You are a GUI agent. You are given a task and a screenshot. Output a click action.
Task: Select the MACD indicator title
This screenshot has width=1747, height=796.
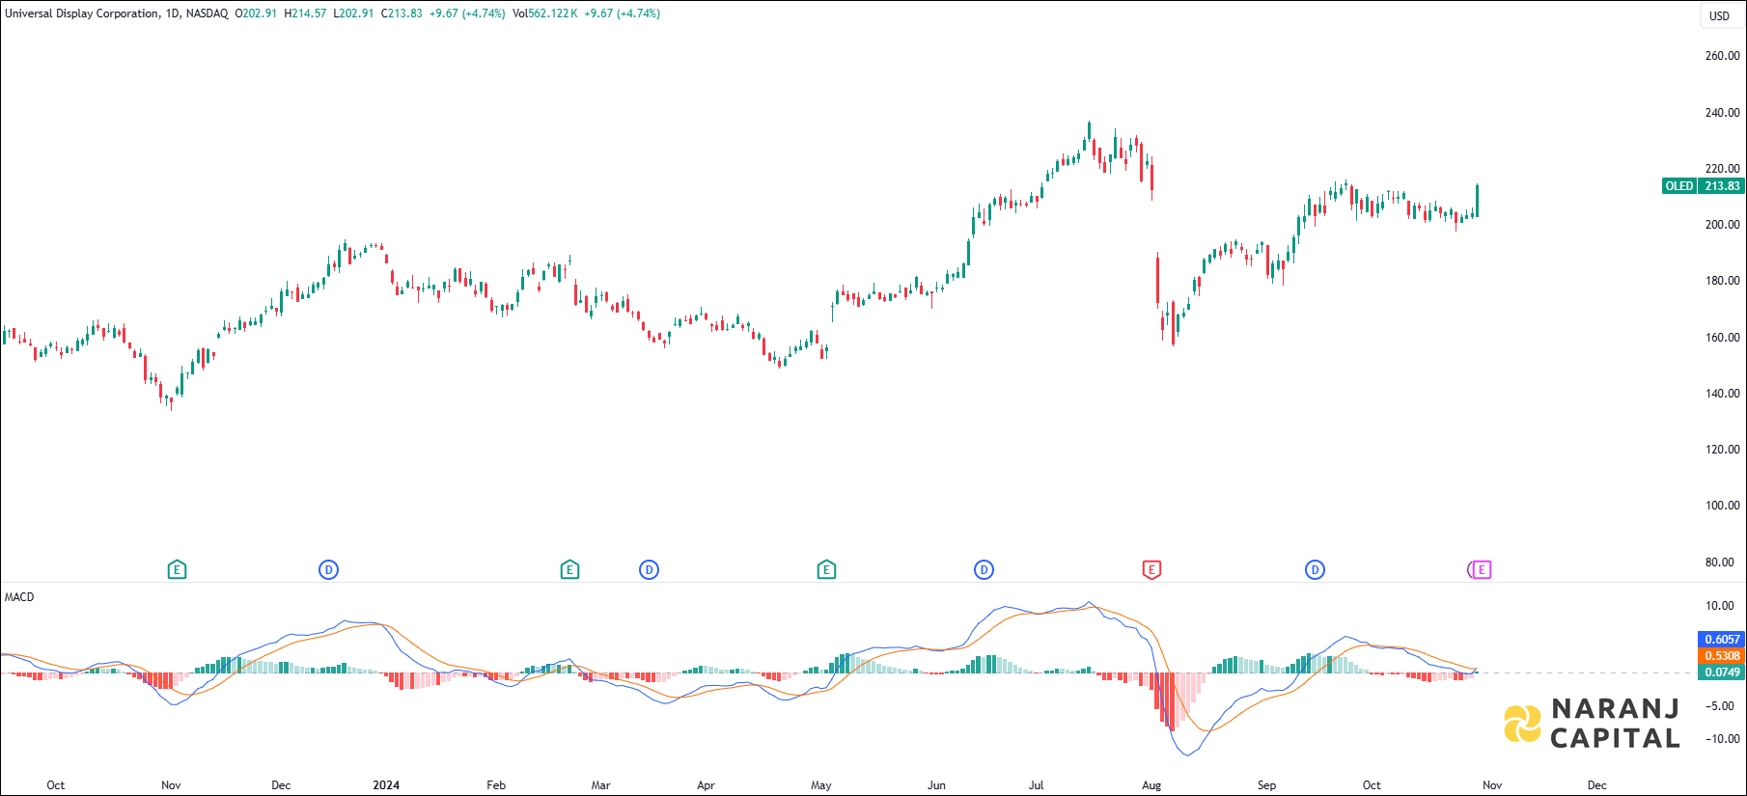coord(19,597)
